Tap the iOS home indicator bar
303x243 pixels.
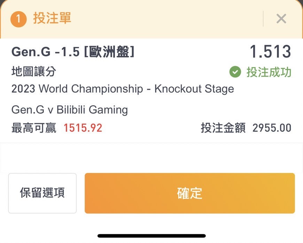point(152,236)
